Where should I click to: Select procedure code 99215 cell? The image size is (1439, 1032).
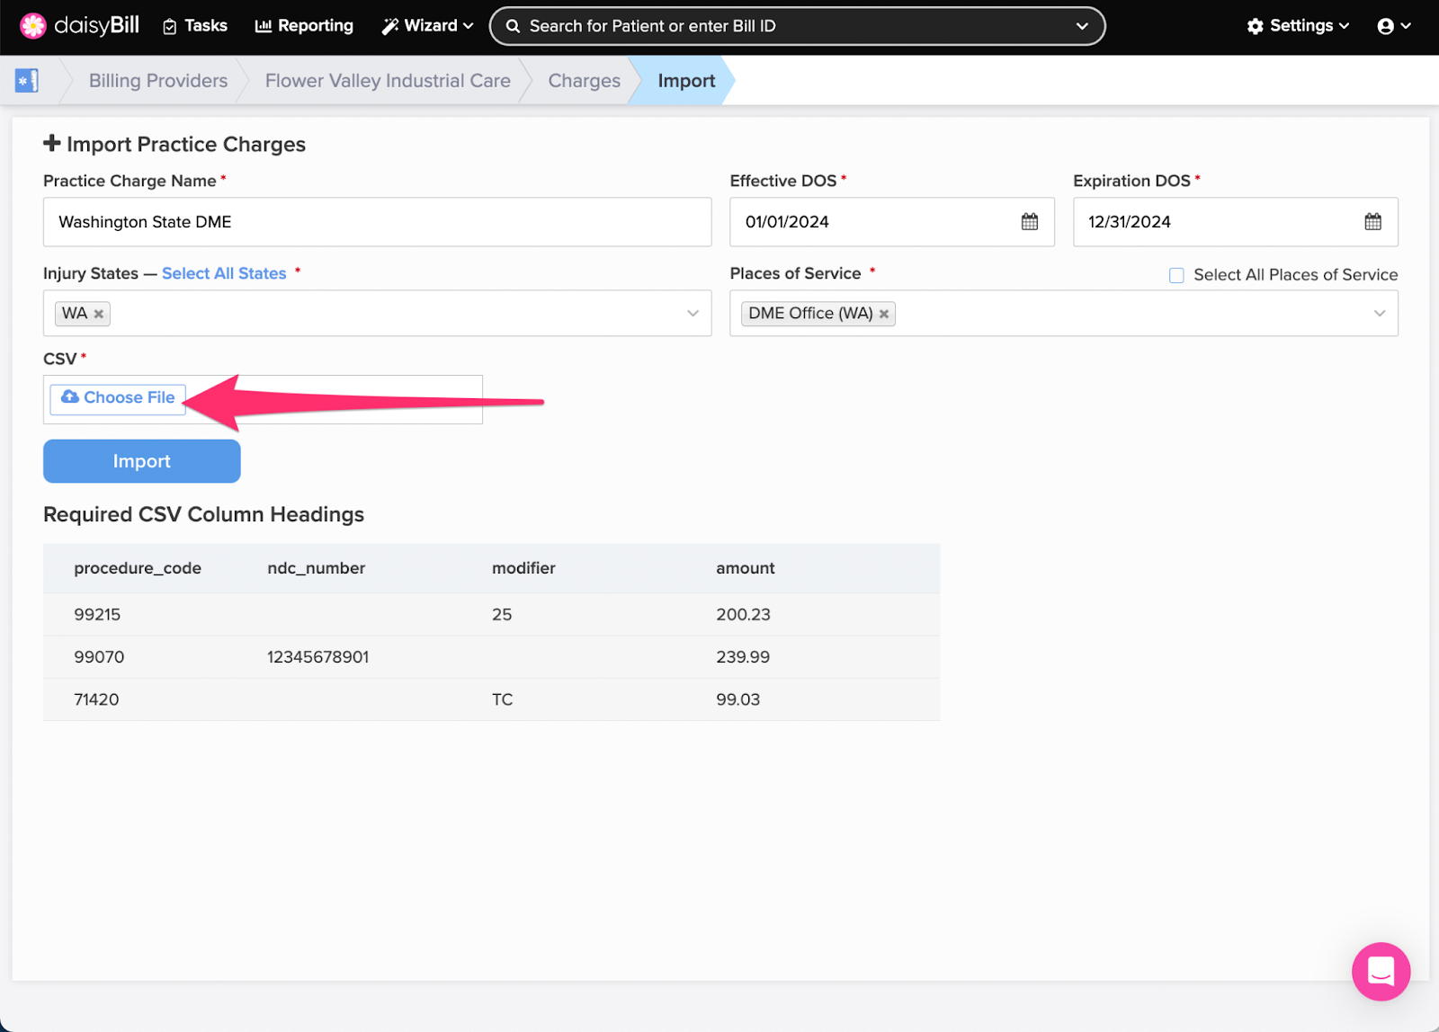[97, 615]
